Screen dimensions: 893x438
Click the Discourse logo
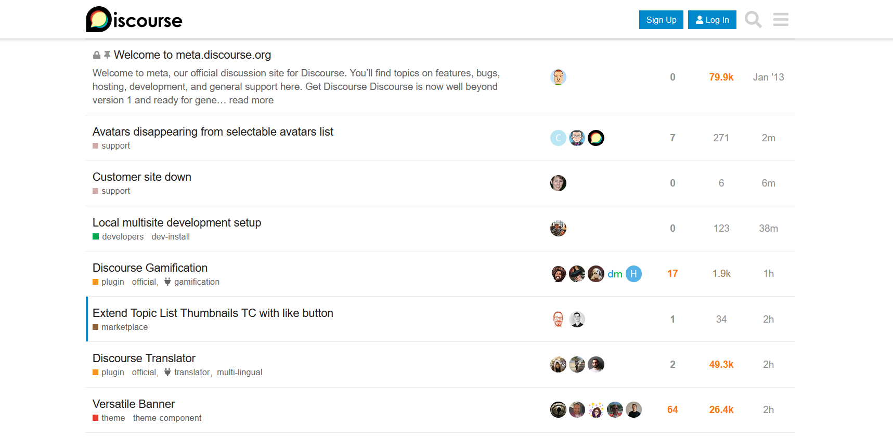134,19
